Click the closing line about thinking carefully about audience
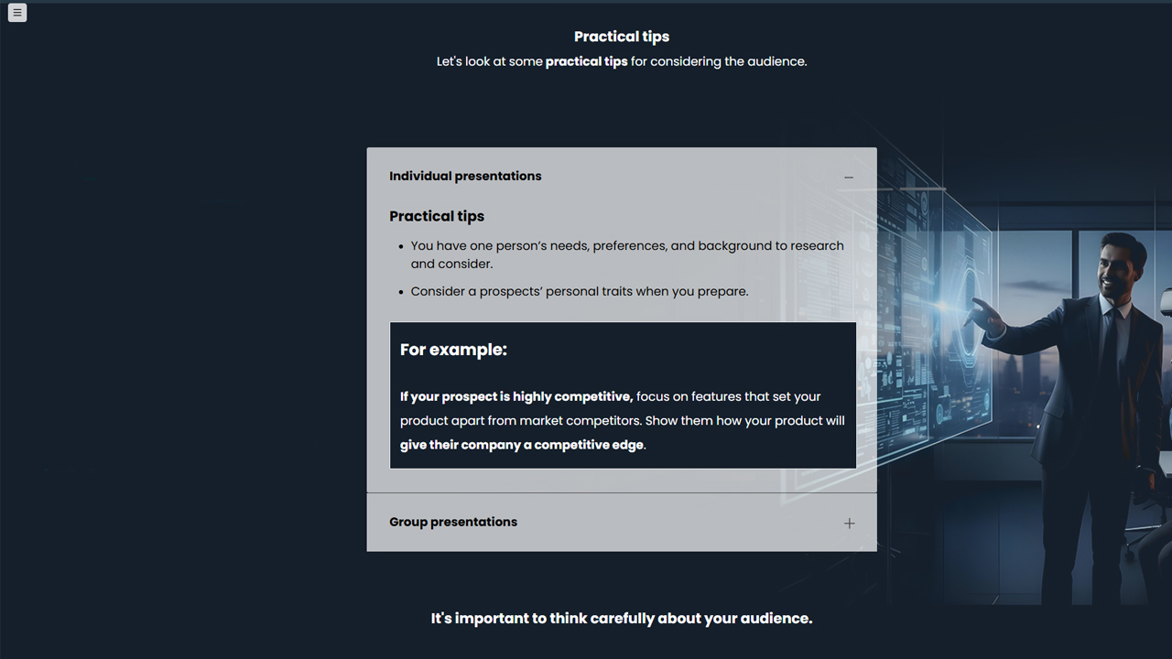The height and width of the screenshot is (659, 1172). 622,619
